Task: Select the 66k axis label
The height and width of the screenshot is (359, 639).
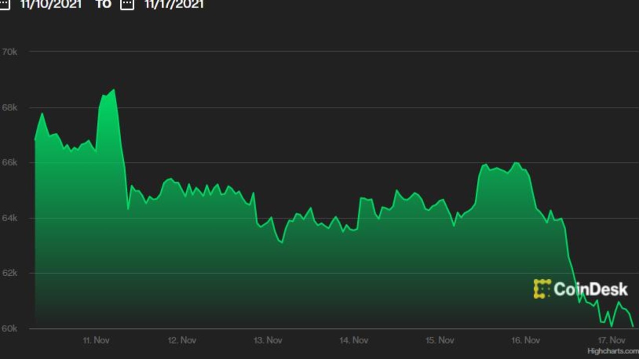Action: pyautogui.click(x=10, y=163)
